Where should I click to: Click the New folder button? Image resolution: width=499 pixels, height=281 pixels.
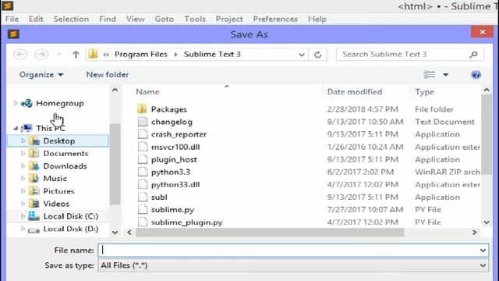[x=108, y=75]
